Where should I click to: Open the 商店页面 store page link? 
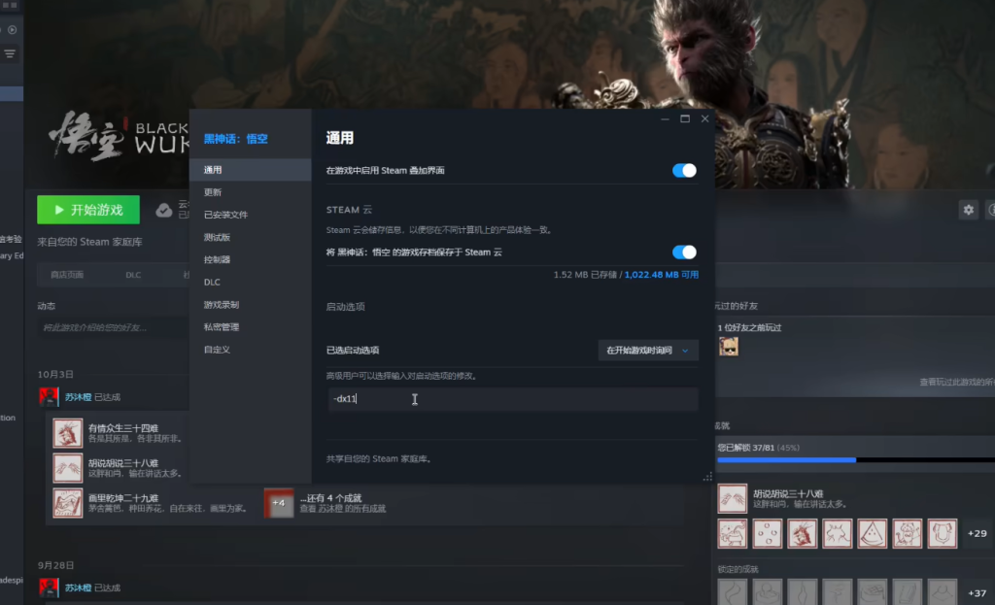[x=67, y=275]
